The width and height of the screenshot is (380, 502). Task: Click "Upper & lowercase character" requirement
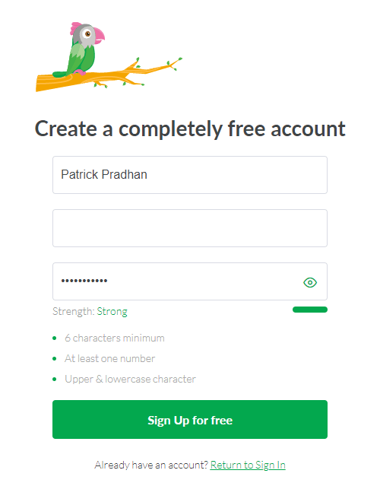coord(130,379)
